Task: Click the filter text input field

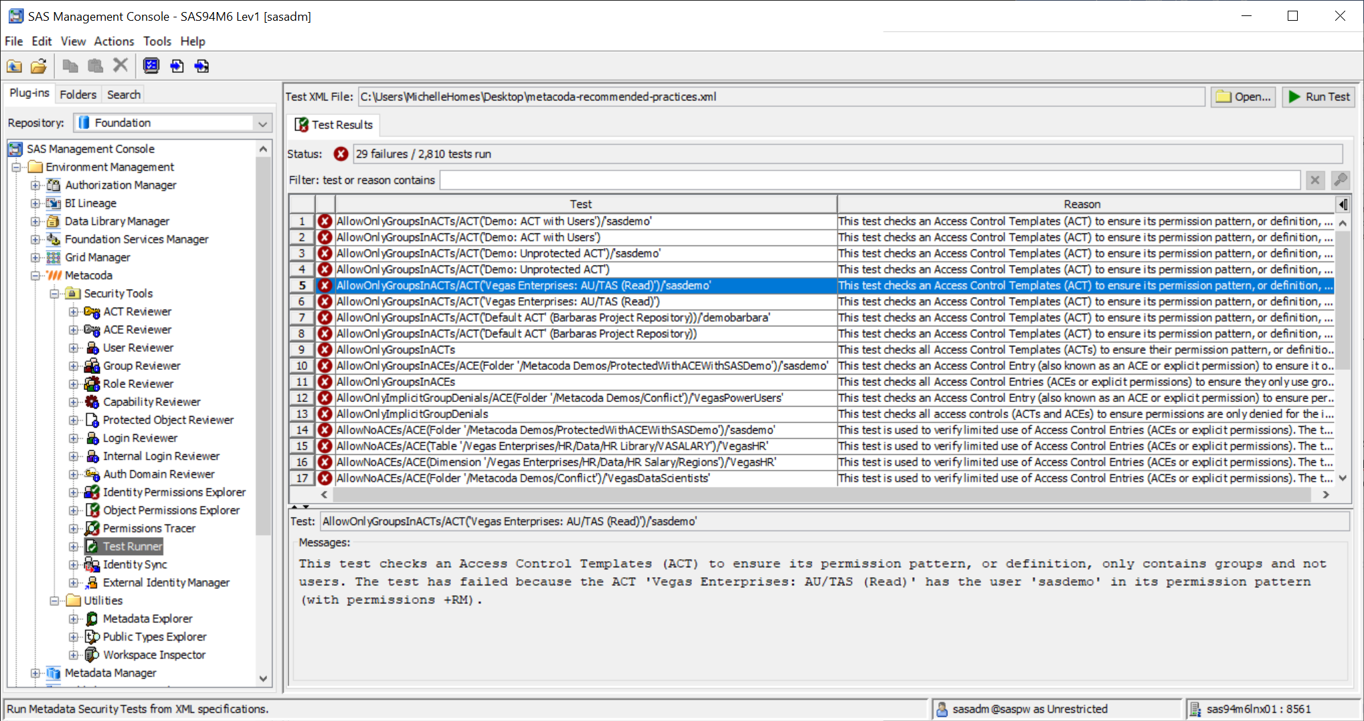Action: click(869, 180)
